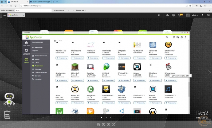Screen dimensions: 212x128
Task: Click the QnapClub UPNP/DLNA app icon
Action: point(91,67)
